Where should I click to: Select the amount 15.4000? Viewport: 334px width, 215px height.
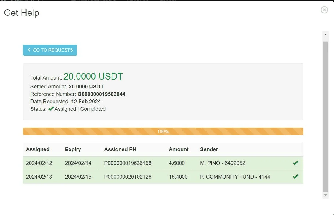pos(178,177)
